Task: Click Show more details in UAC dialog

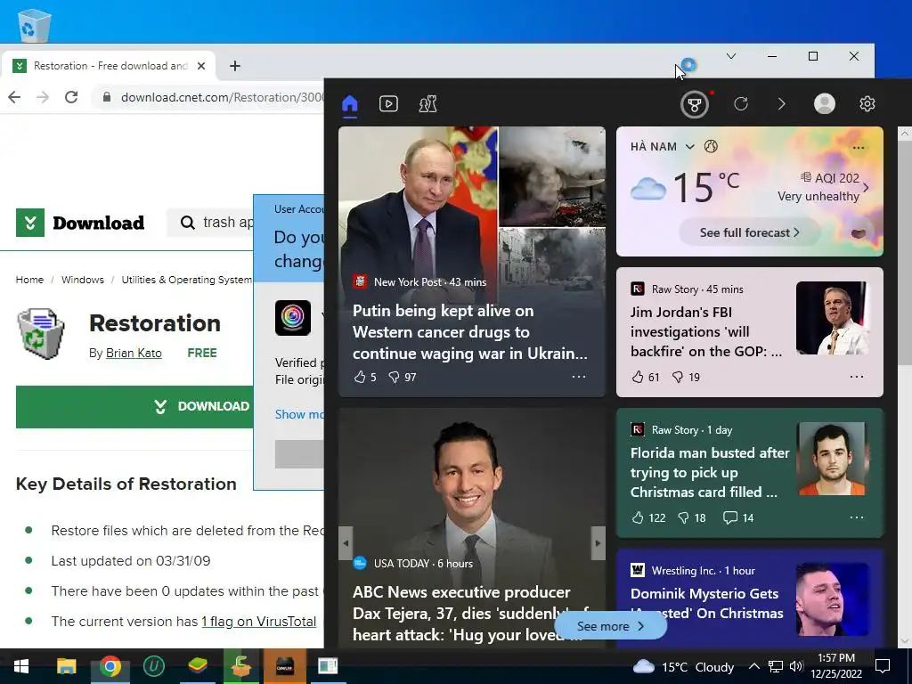Action: click(x=299, y=414)
